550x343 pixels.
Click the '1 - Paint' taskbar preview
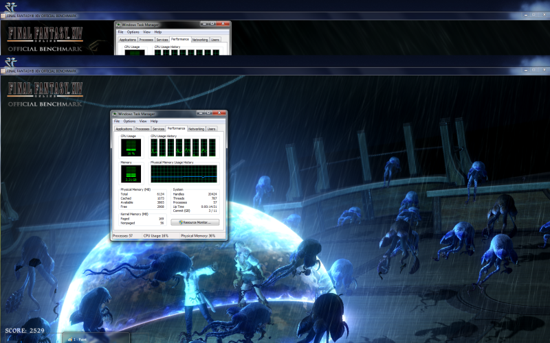[96, 339]
